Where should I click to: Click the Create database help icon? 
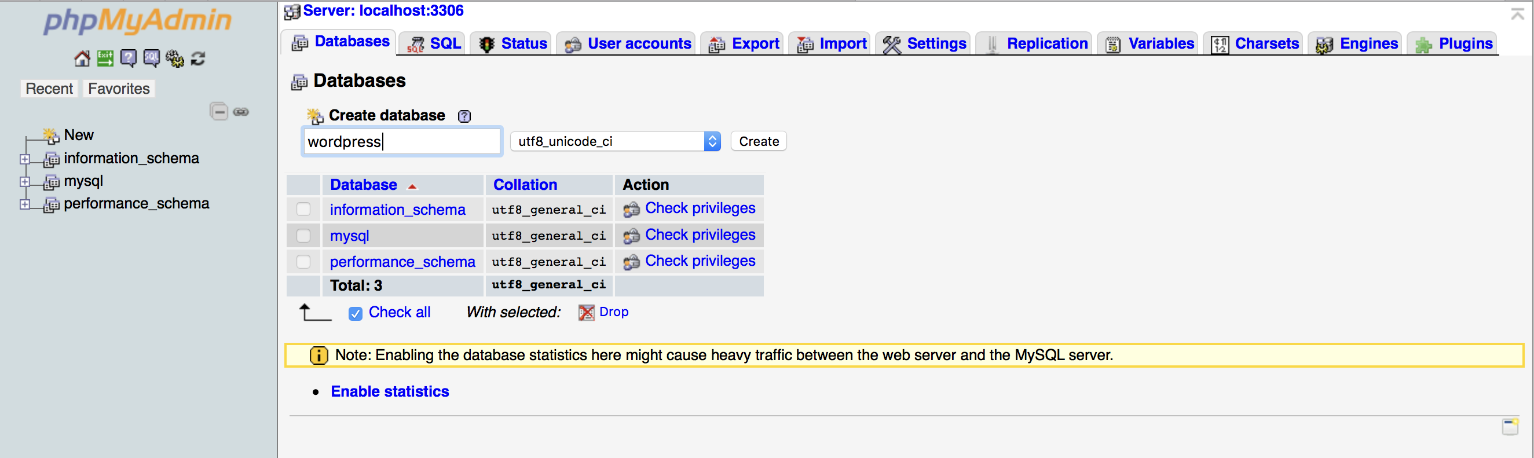(x=464, y=116)
